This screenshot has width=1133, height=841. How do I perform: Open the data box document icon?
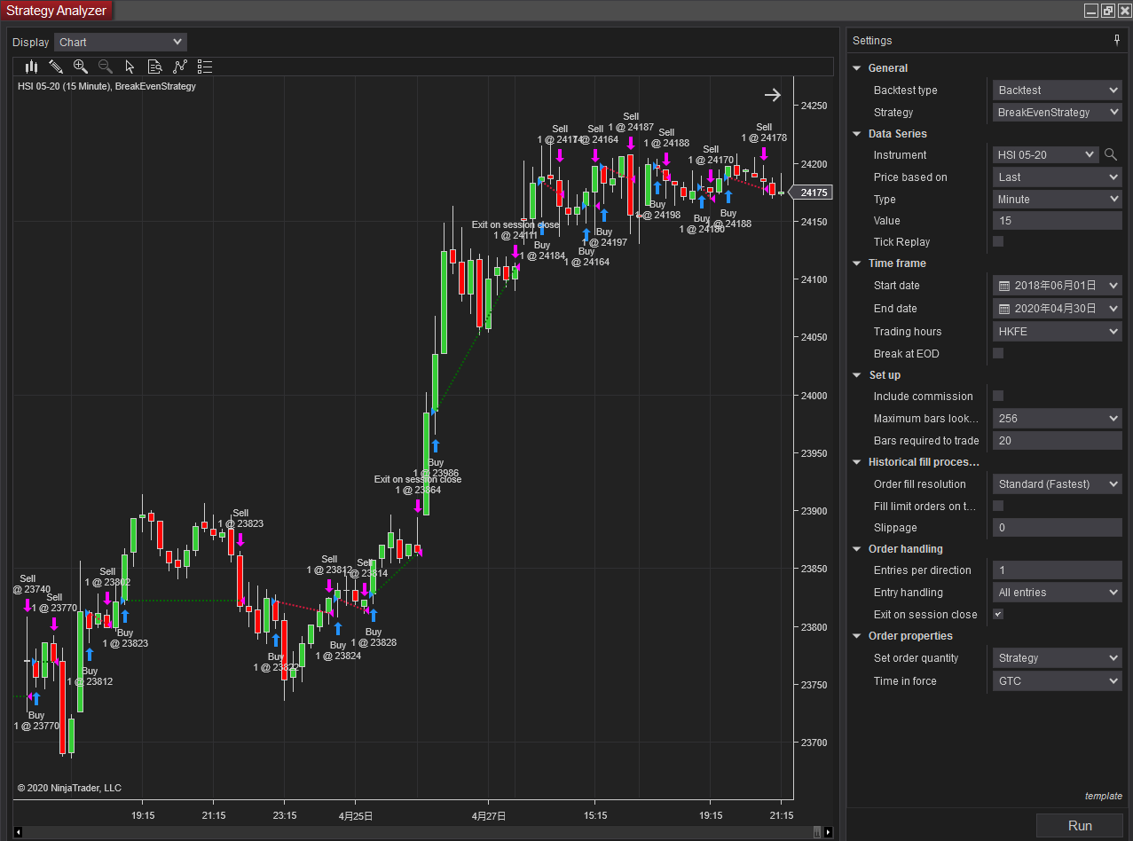(x=154, y=67)
